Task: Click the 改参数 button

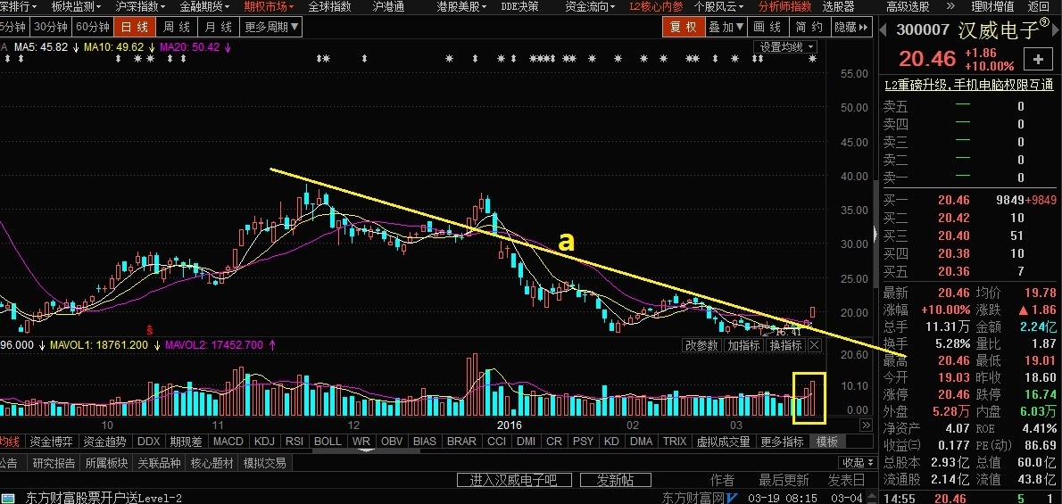Action: 701,345
